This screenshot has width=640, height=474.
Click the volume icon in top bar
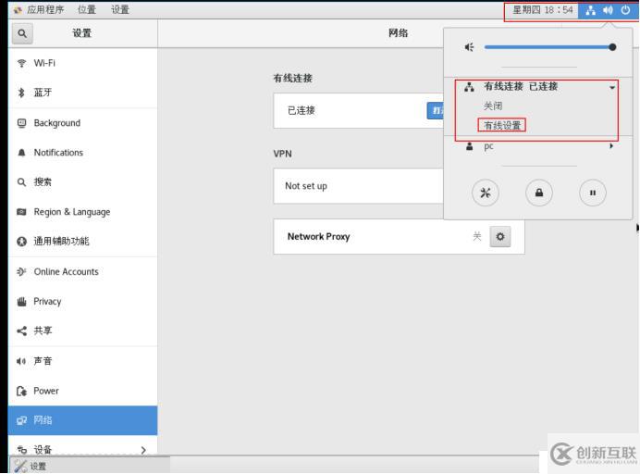(x=609, y=10)
